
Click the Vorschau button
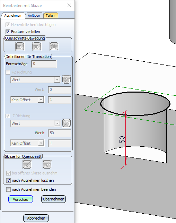tap(20, 199)
